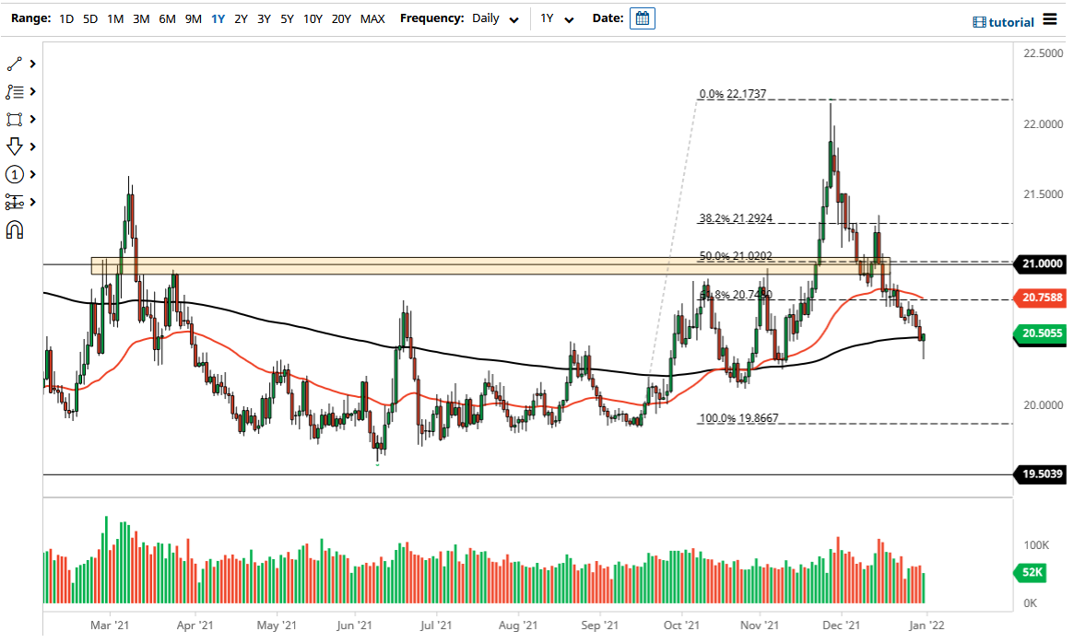Select the price range measure tool

pyautogui.click(x=15, y=202)
